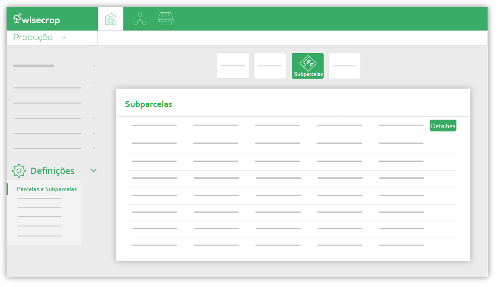The height and width of the screenshot is (287, 497).
Task: Click the wisecrop logo
Action: coord(36,19)
